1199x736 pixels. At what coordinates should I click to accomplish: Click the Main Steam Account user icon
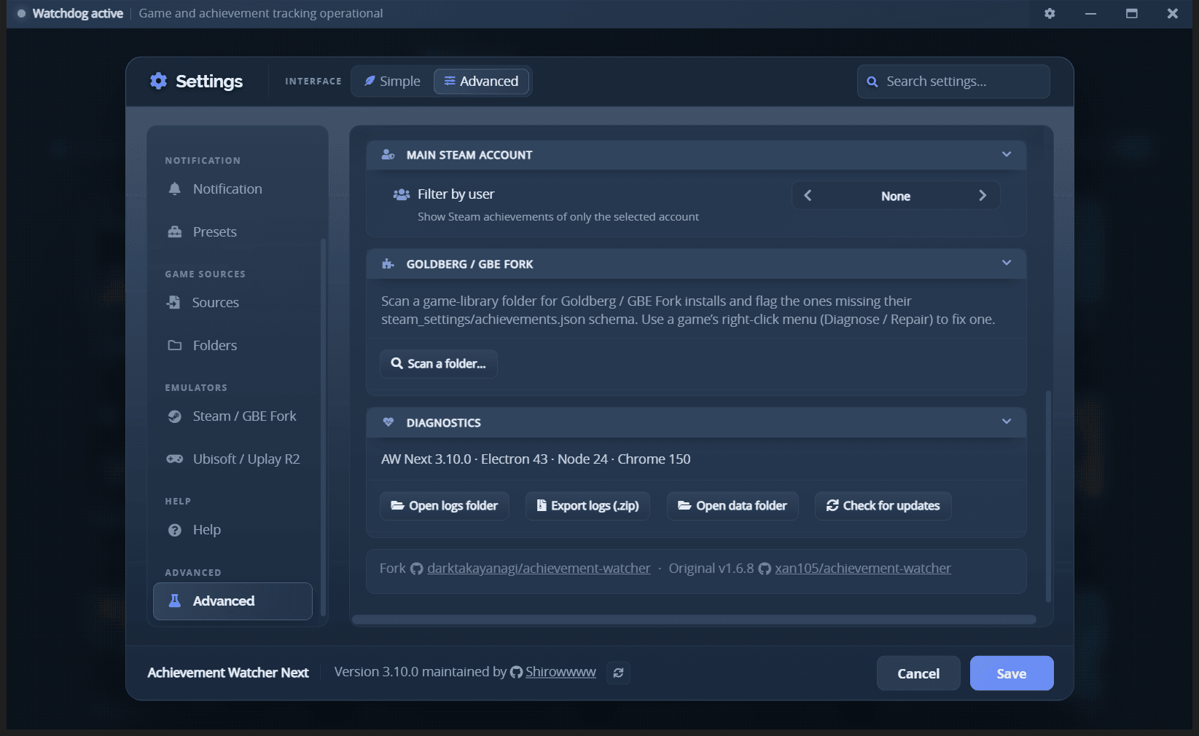[x=388, y=154]
